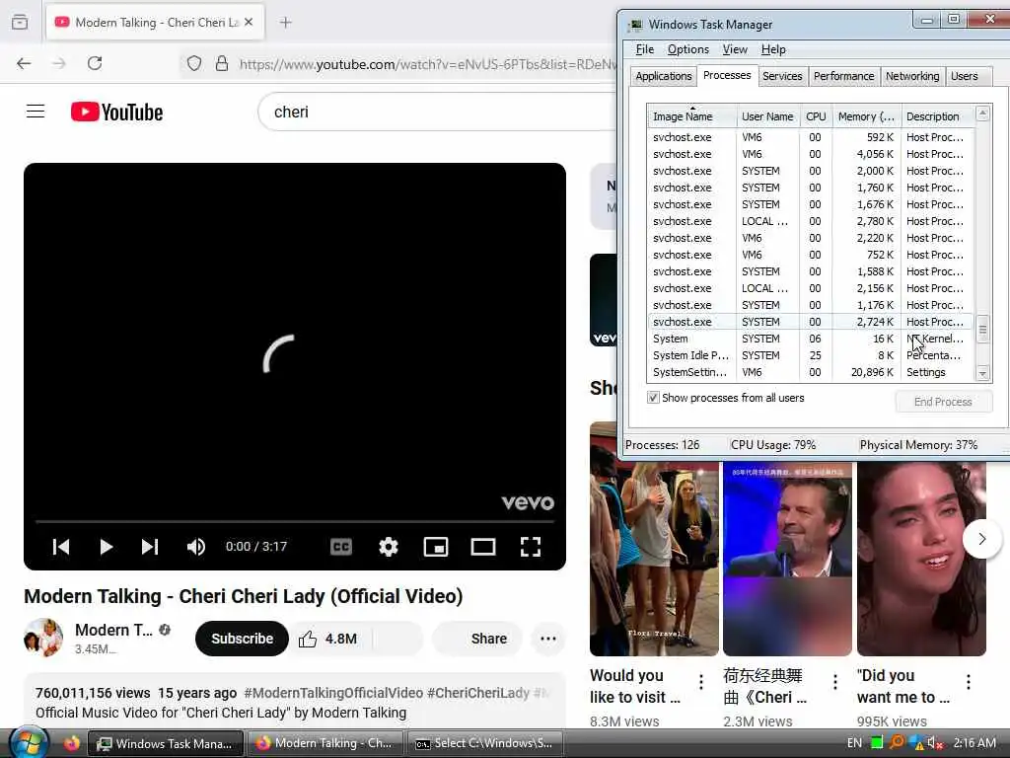Open options for the Chinese-titled Cheri short
Image resolution: width=1010 pixels, height=758 pixels.
click(834, 681)
